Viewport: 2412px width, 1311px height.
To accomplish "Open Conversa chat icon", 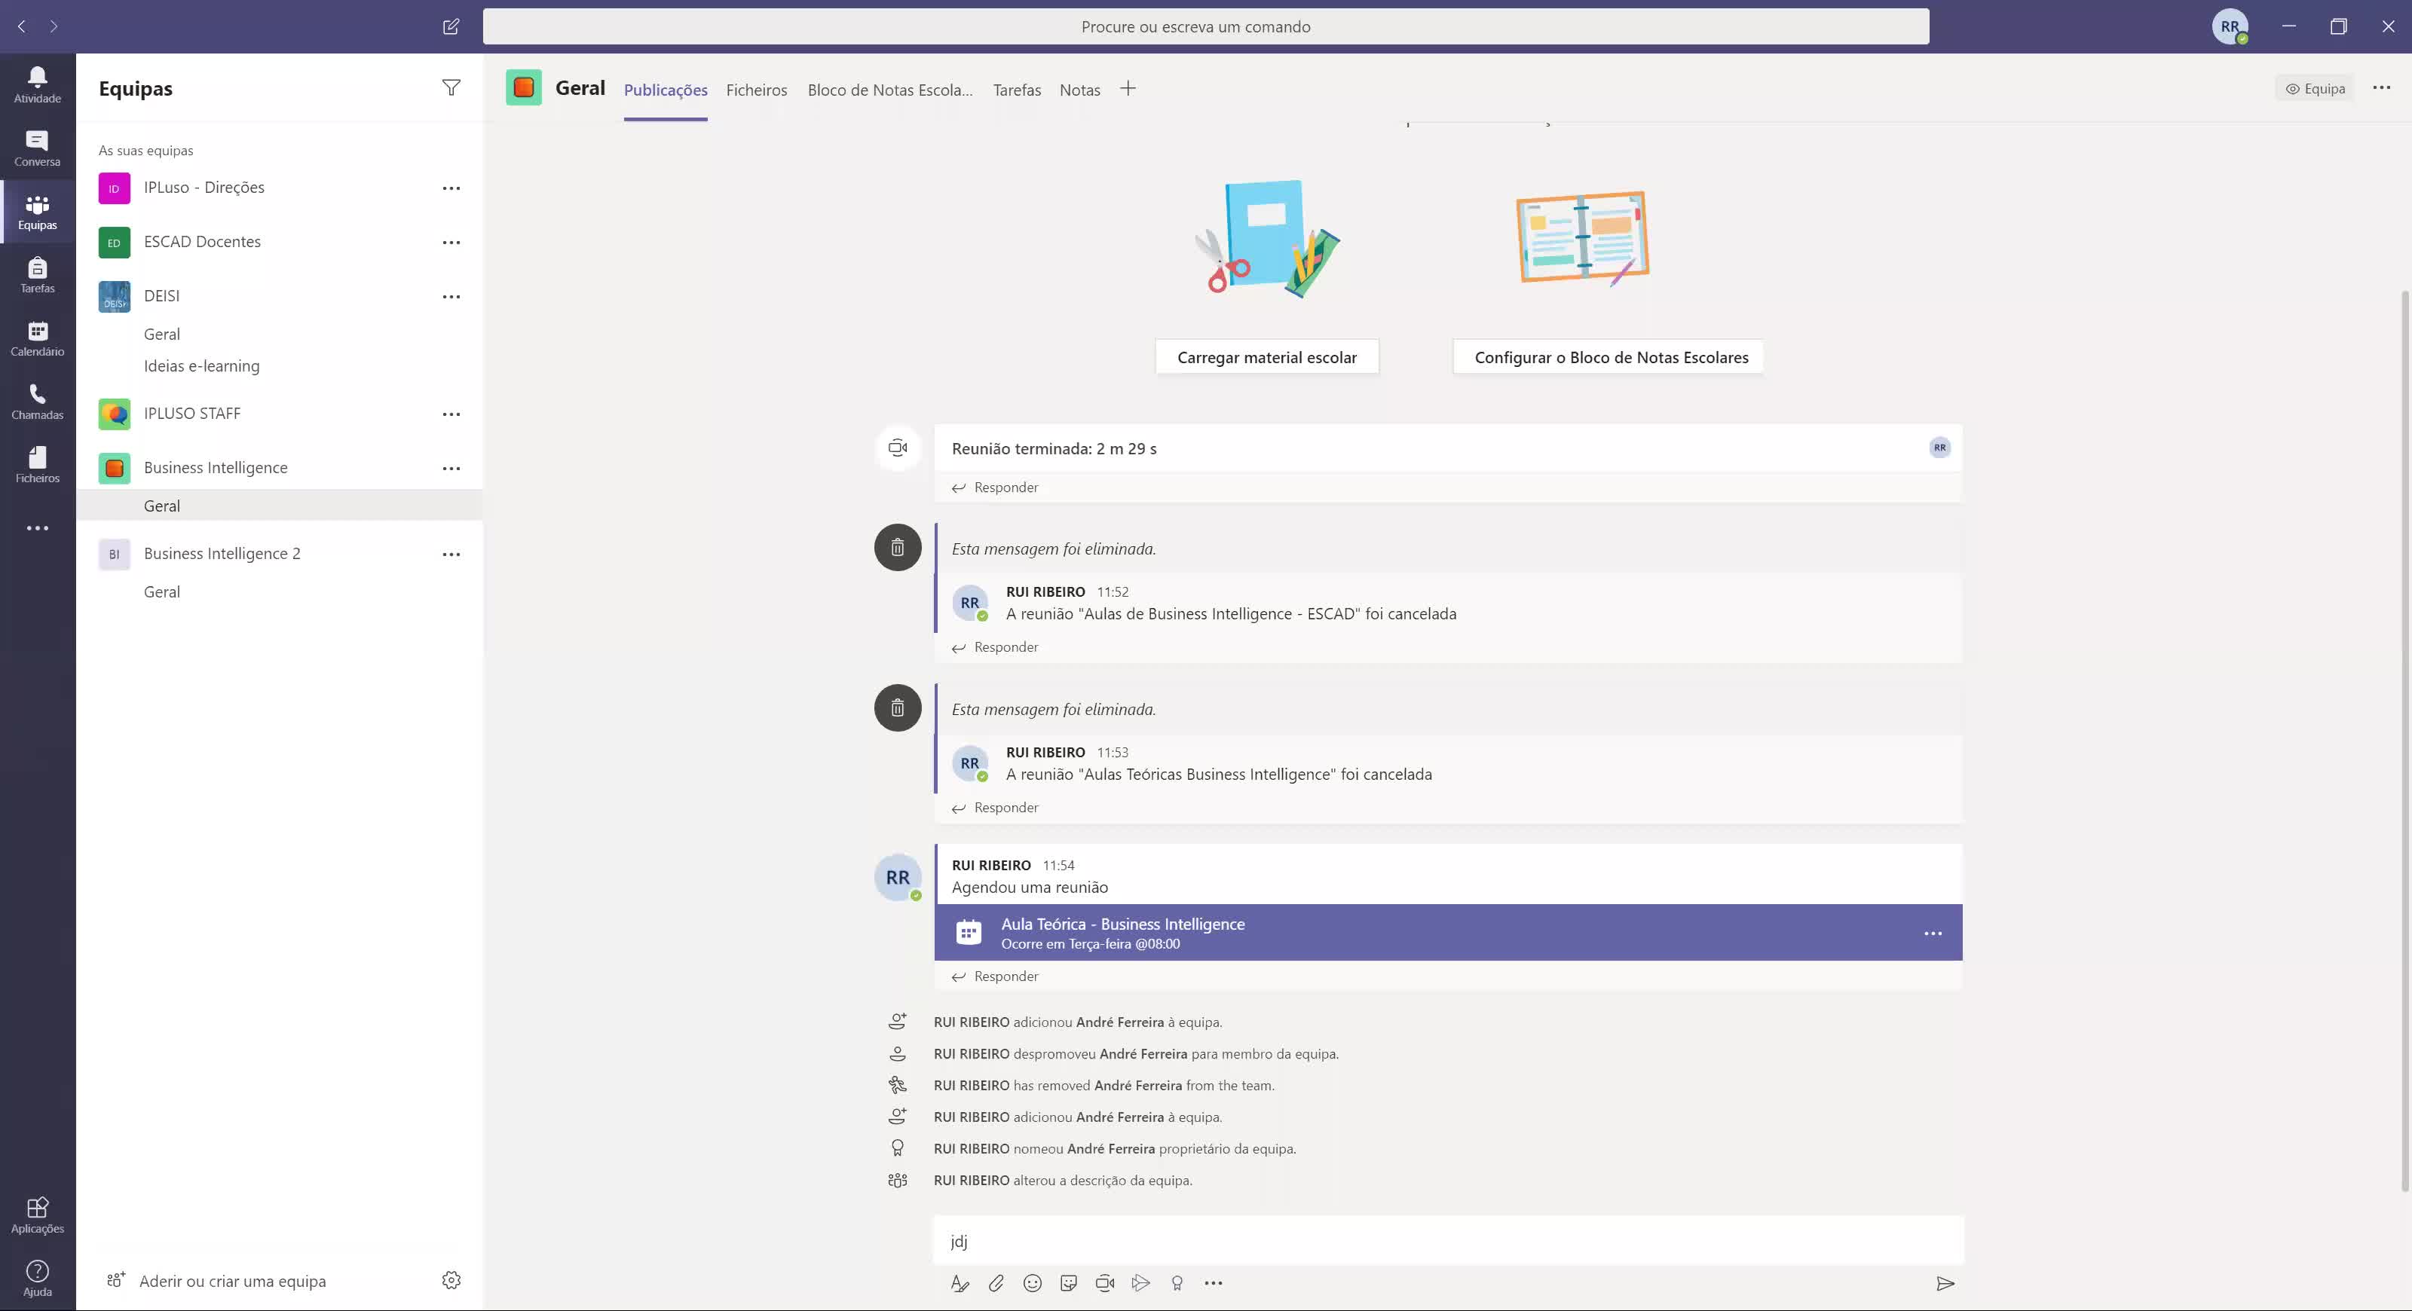I will tap(38, 148).
